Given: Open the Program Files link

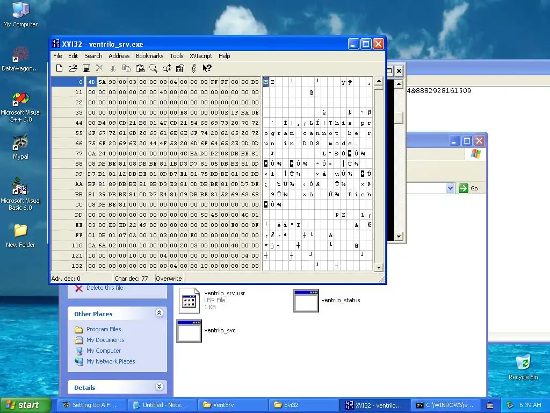Looking at the screenshot, I should click(104, 329).
